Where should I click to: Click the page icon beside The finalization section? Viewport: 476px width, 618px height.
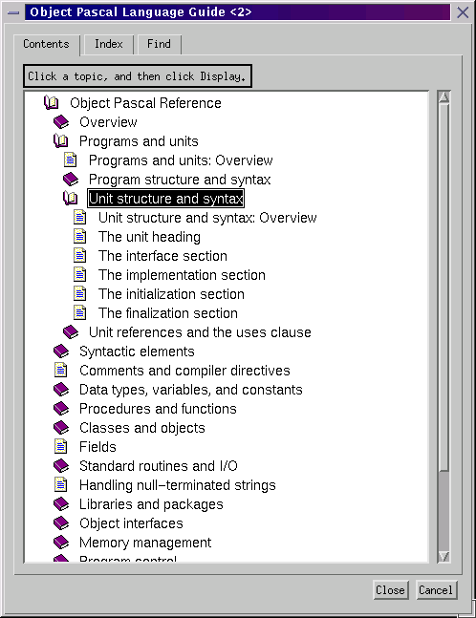pyautogui.click(x=80, y=313)
